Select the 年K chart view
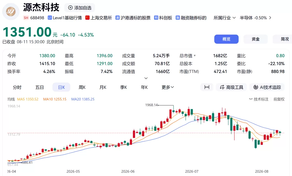 (x=144, y=87)
